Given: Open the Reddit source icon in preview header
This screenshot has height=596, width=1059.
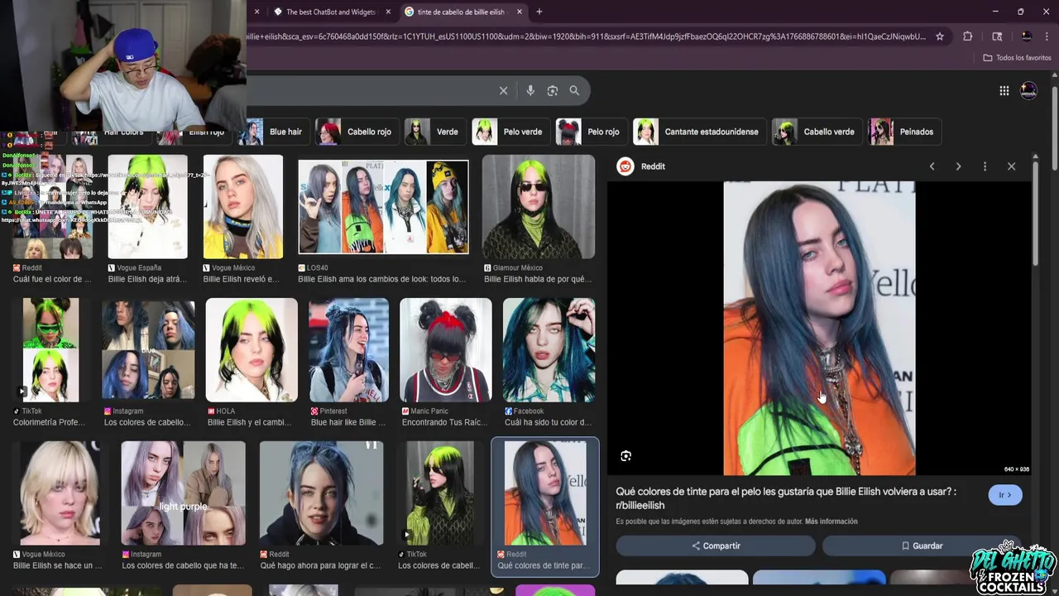Looking at the screenshot, I should point(625,166).
